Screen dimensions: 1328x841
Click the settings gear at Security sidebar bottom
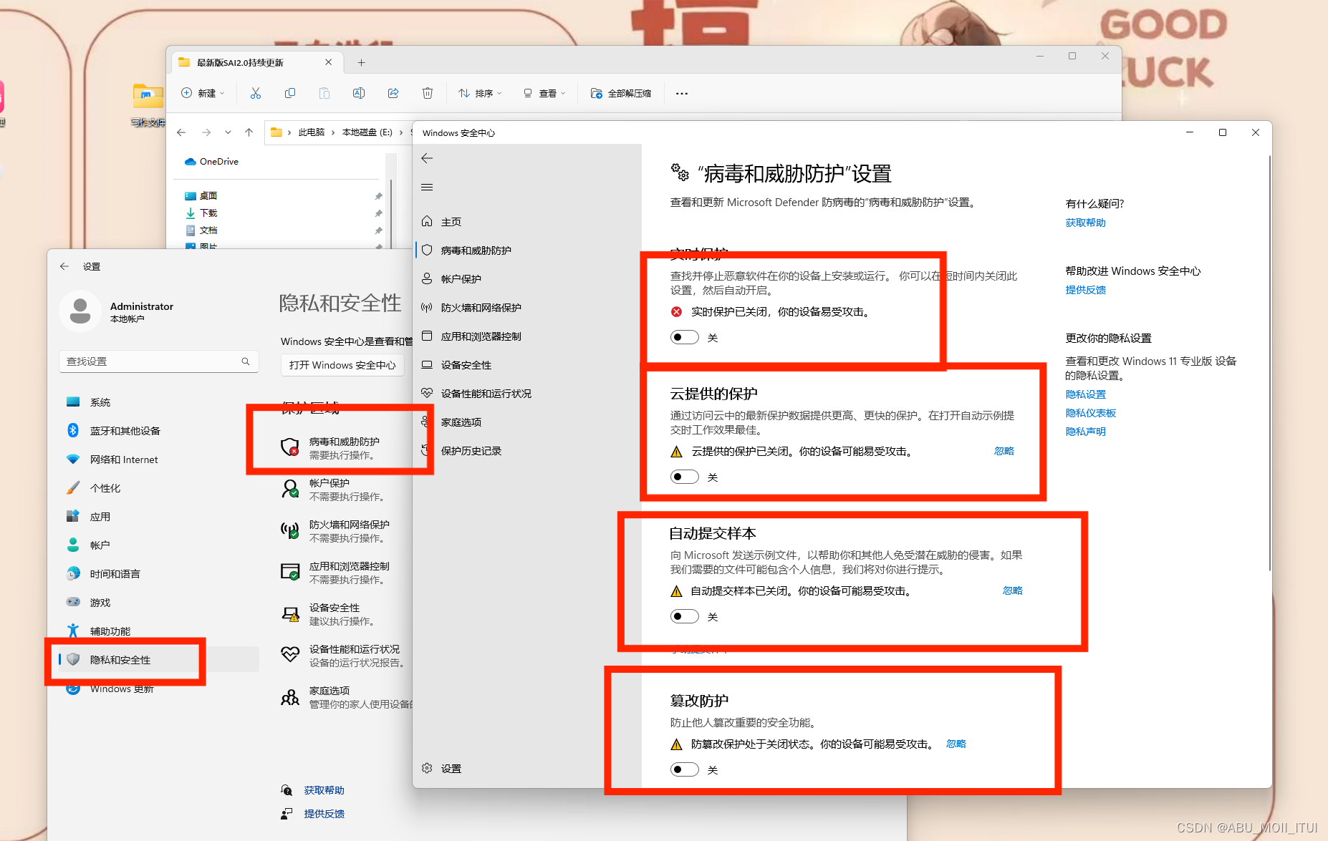(x=427, y=768)
